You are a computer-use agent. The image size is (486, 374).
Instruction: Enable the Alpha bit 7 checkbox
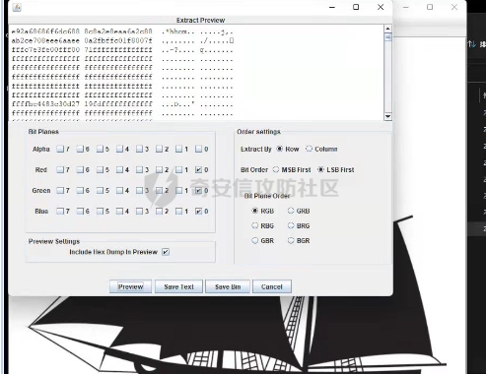(60, 150)
